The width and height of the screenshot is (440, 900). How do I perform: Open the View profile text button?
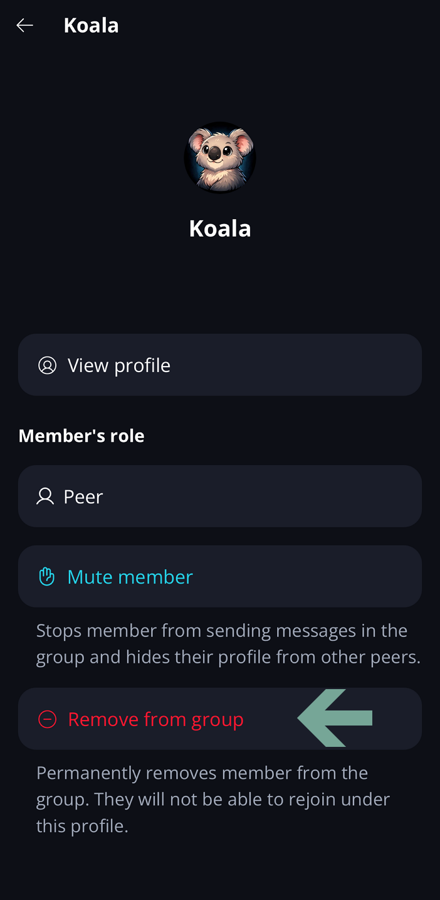(x=119, y=365)
